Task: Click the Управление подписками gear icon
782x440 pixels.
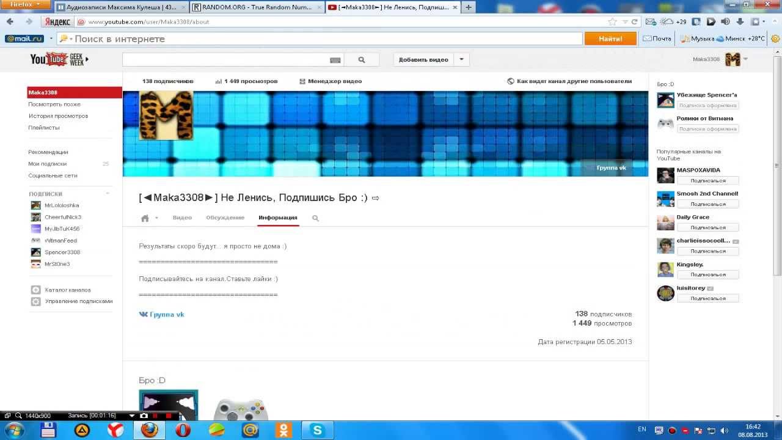Action: coord(36,301)
